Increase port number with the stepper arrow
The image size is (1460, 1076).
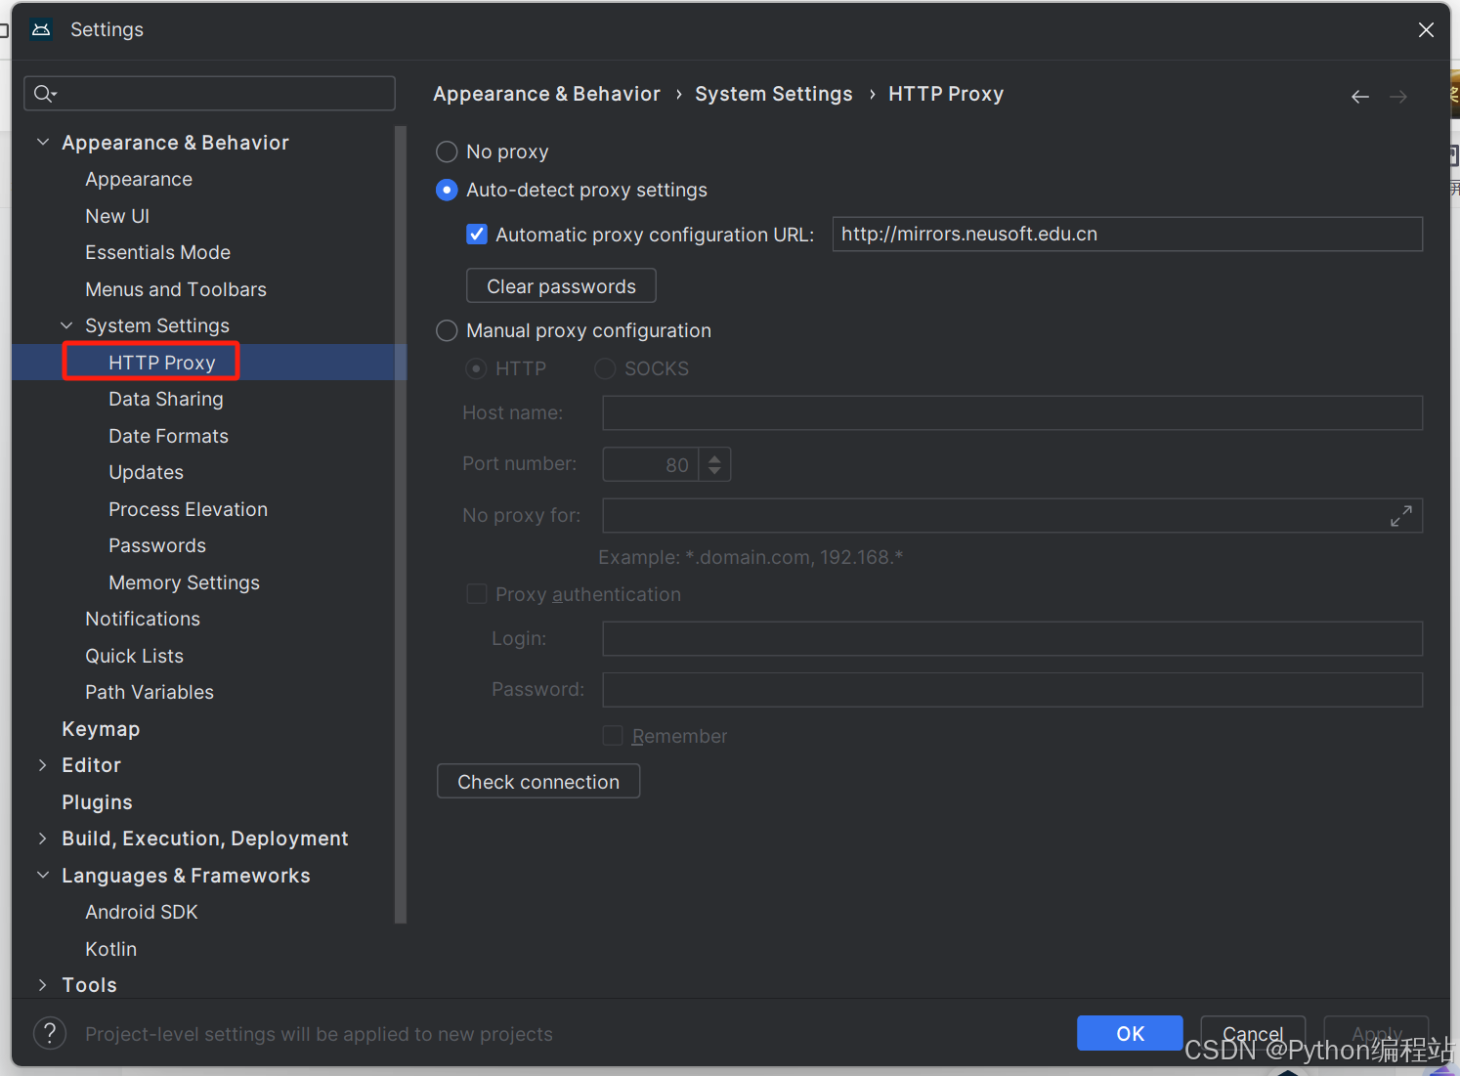[x=714, y=457]
